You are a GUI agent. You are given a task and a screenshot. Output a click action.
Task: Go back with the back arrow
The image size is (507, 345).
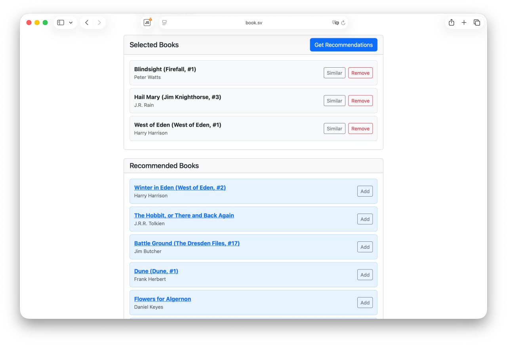pyautogui.click(x=87, y=23)
